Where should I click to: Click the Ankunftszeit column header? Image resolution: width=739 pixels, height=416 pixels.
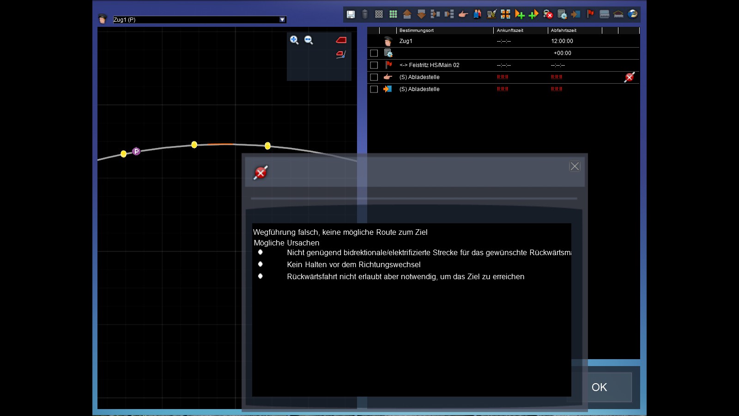(510, 31)
